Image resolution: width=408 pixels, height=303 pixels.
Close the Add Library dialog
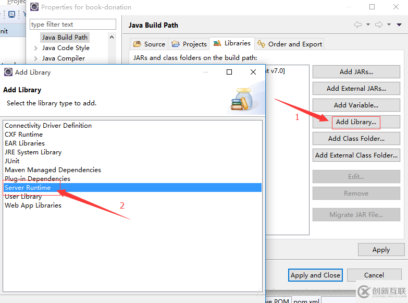pos(253,72)
